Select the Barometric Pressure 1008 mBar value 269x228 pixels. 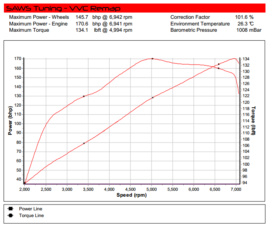point(249,30)
